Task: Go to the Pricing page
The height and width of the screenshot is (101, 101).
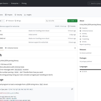Action: pyautogui.click(x=24, y=3)
